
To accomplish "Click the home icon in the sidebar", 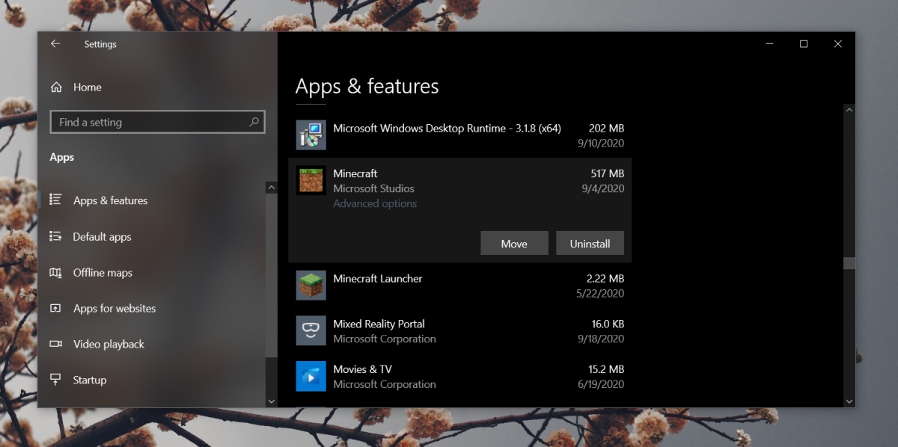I will point(56,87).
